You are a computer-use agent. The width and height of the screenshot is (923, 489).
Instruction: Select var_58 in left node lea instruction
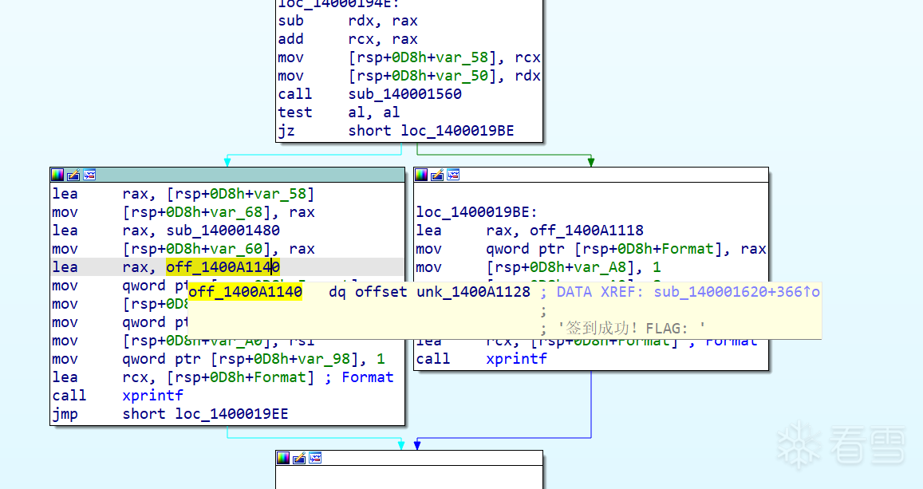pos(279,194)
